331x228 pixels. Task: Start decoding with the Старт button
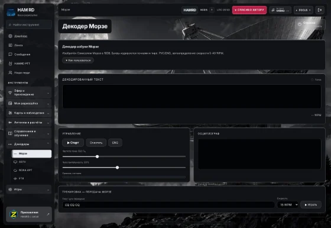(73, 143)
